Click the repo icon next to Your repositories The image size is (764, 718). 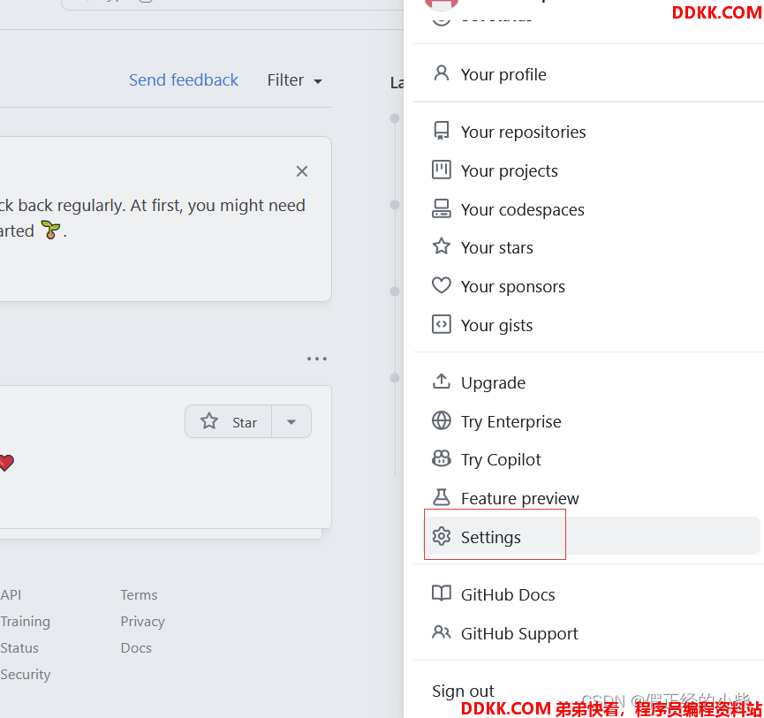(441, 131)
